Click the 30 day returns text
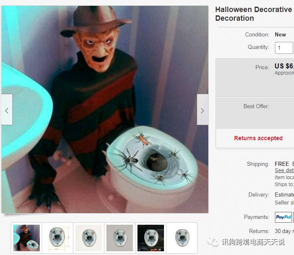This screenshot has height=255, width=294. point(284,231)
